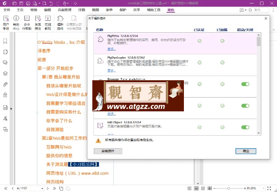The image size is (277, 192).
Task: Open the 文件 menu
Action: (7, 10)
